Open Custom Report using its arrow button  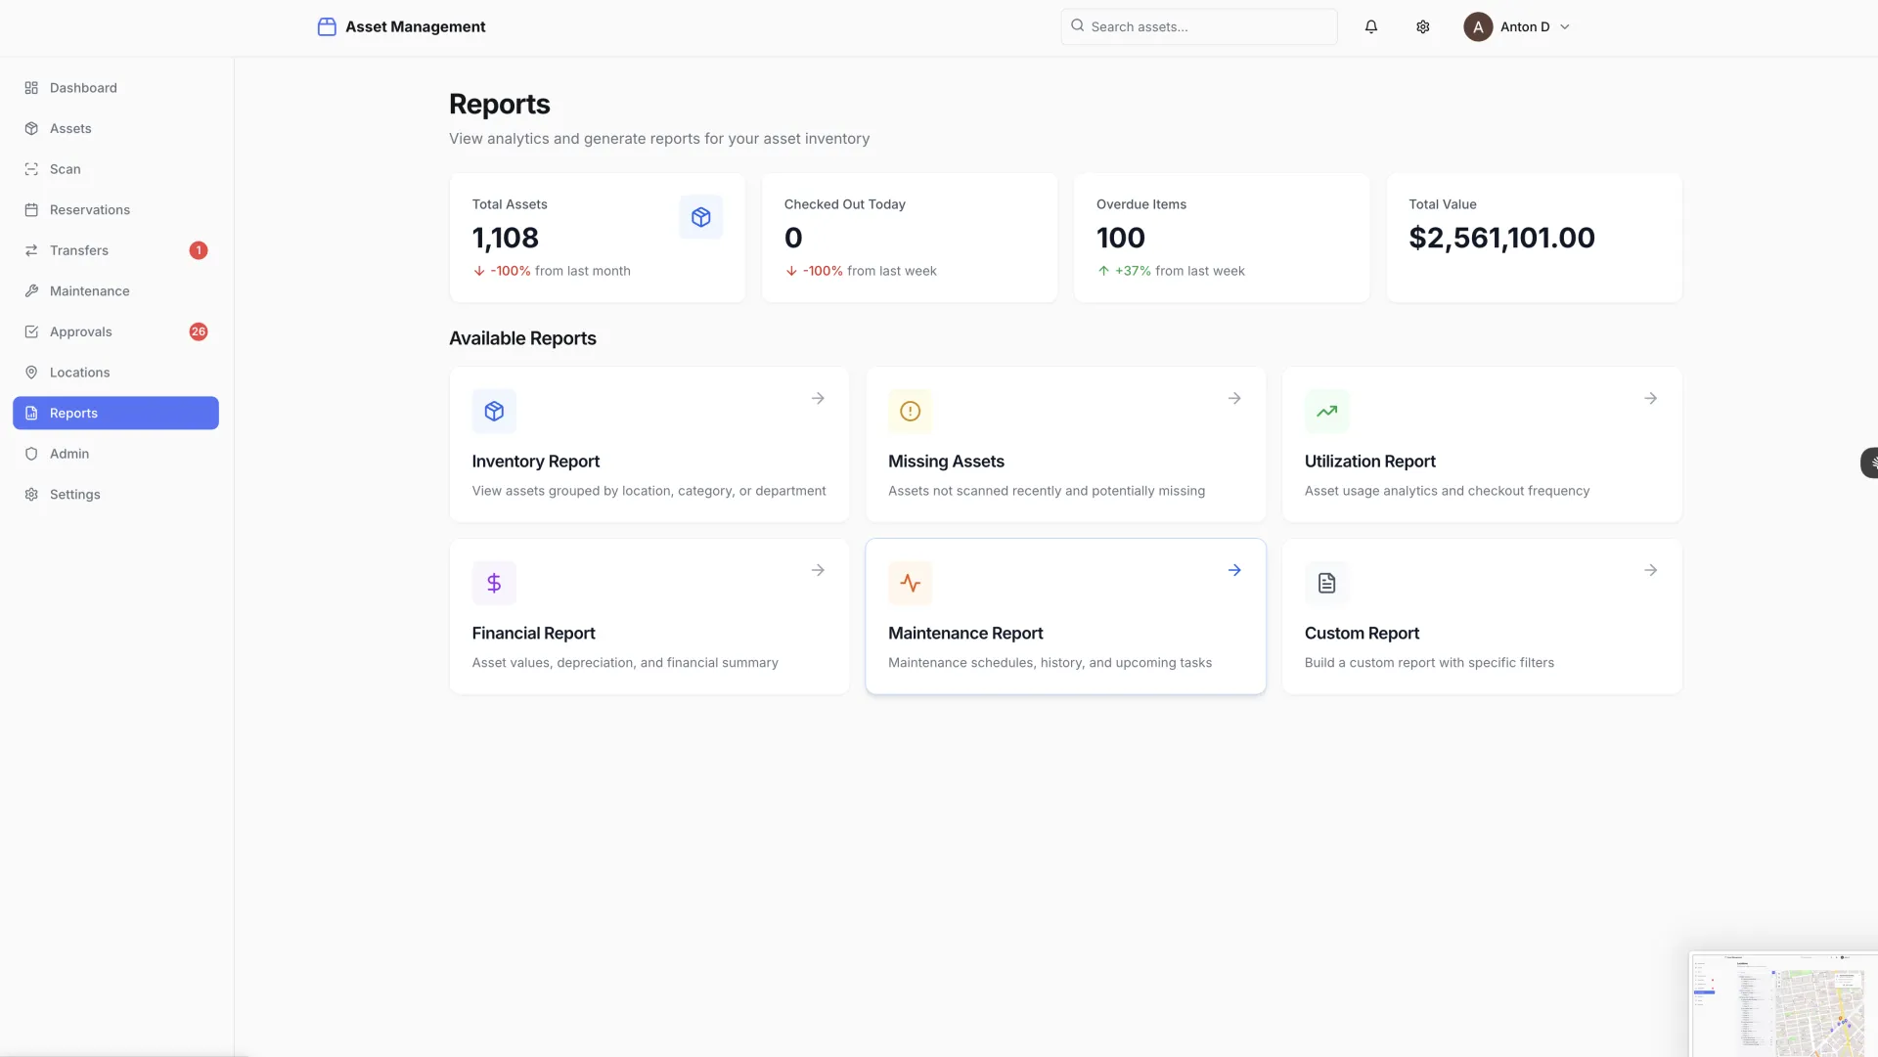[1650, 570]
